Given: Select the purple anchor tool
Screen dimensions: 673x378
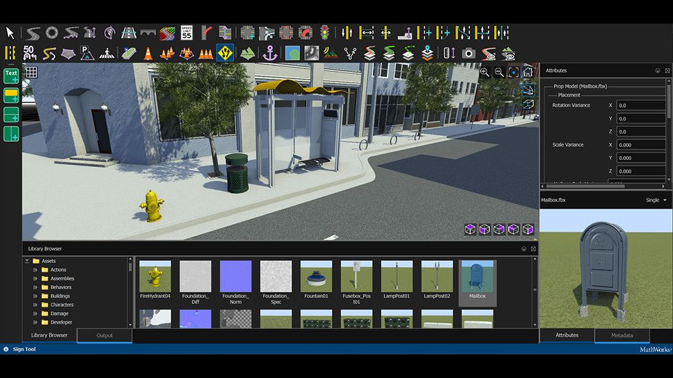Looking at the screenshot, I should (270, 54).
